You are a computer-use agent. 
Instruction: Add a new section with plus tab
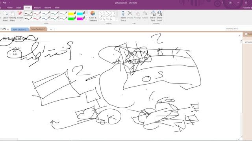[51, 30]
